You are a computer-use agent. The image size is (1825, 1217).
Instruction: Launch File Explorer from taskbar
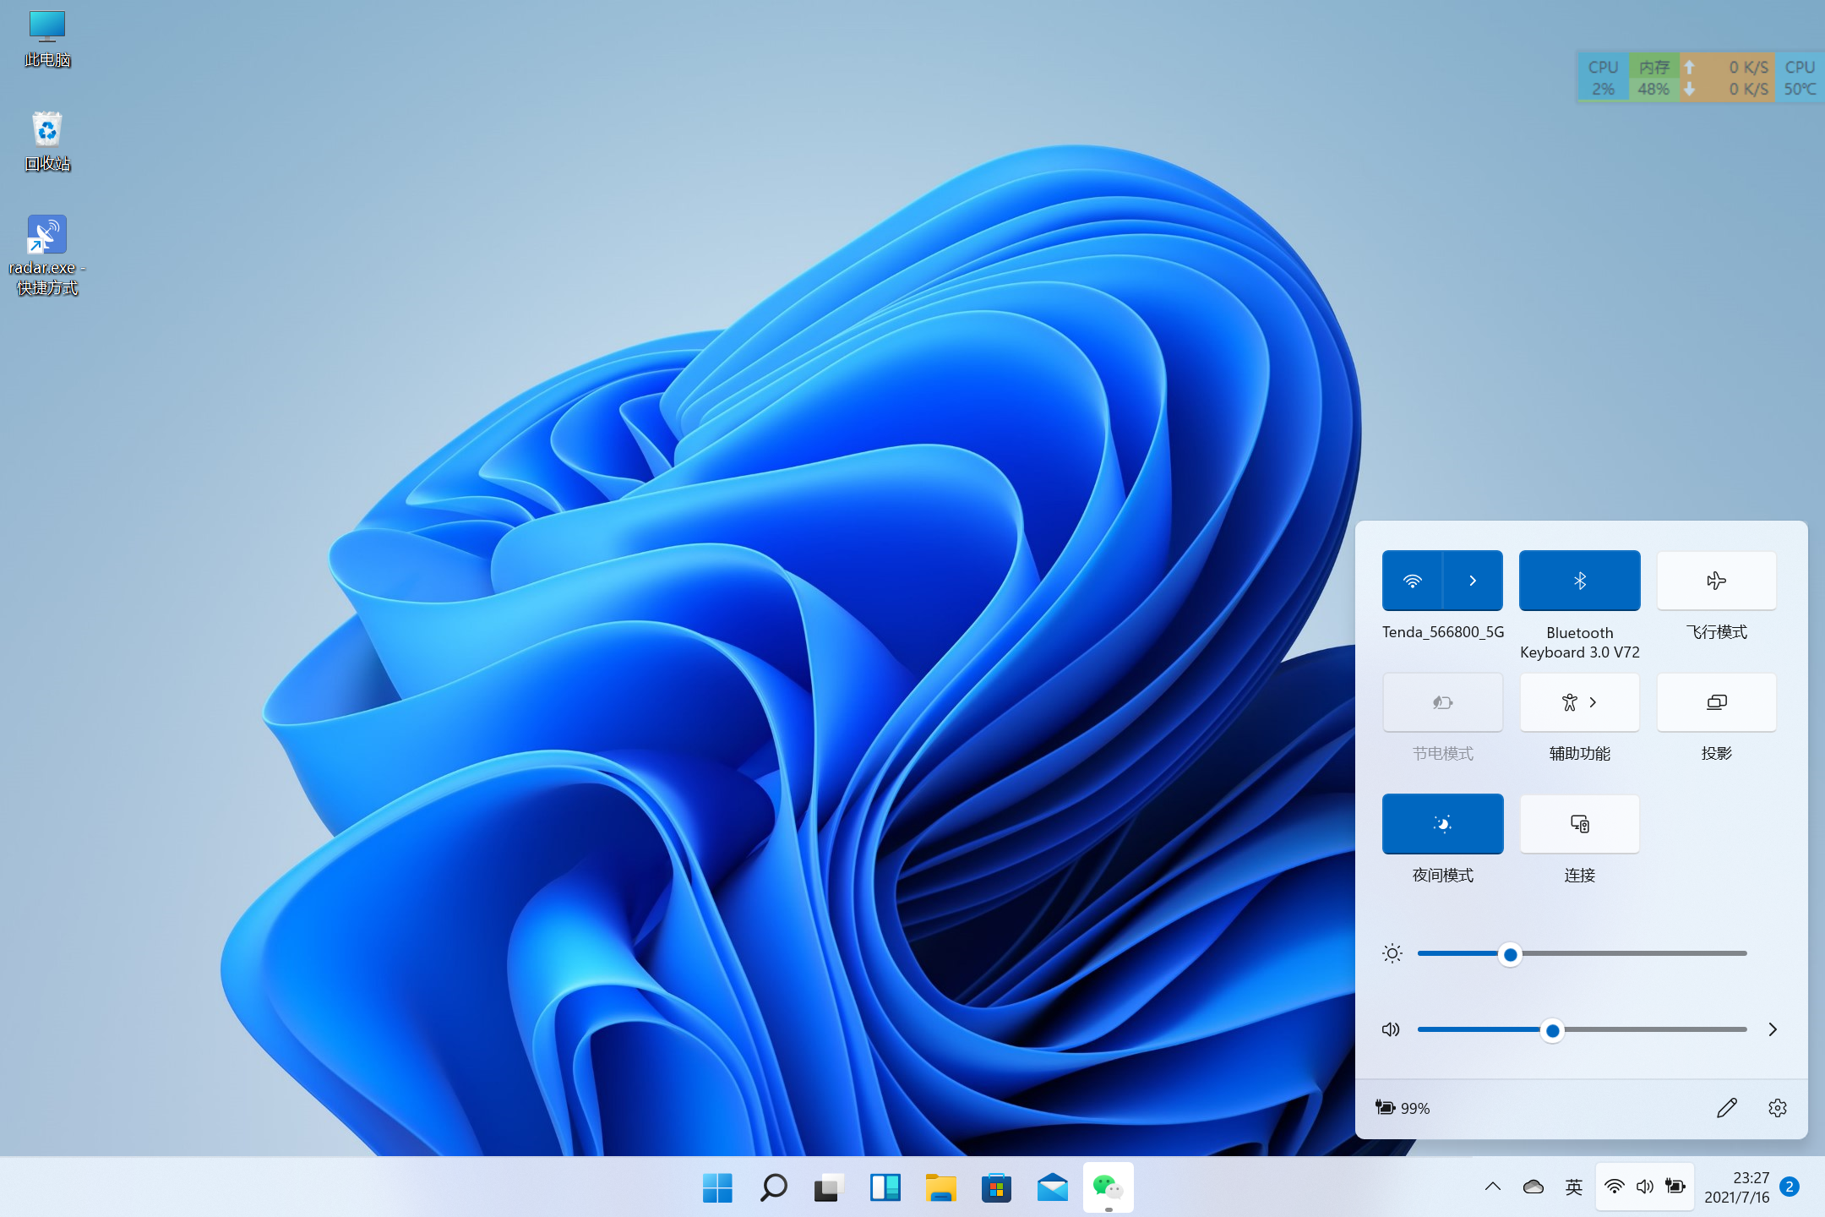940,1187
